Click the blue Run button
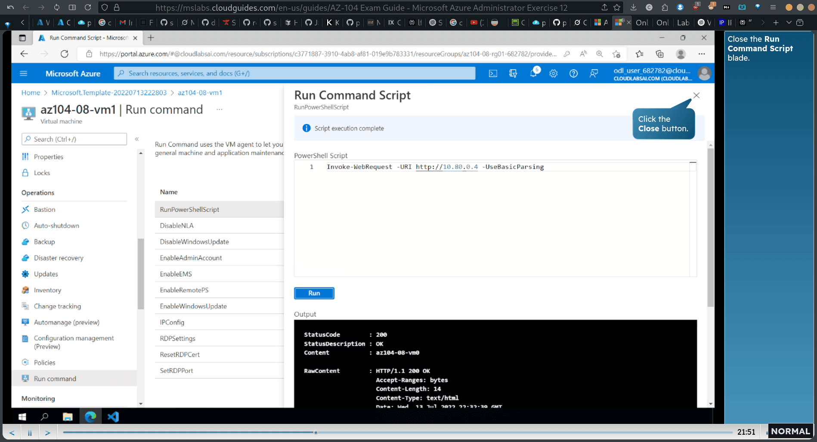 click(x=314, y=293)
